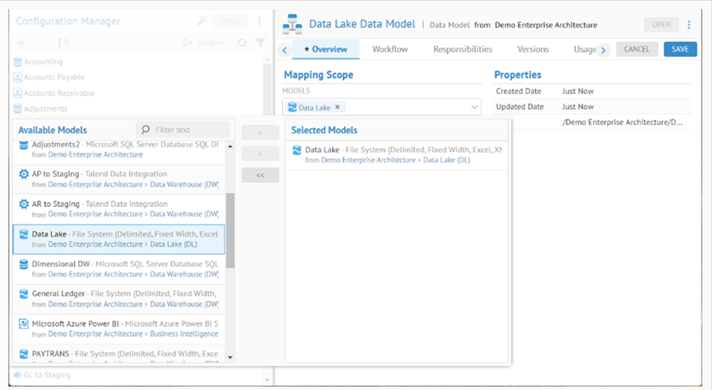Click the AP to Staging gear icon
The width and height of the screenshot is (712, 390).
click(23, 174)
